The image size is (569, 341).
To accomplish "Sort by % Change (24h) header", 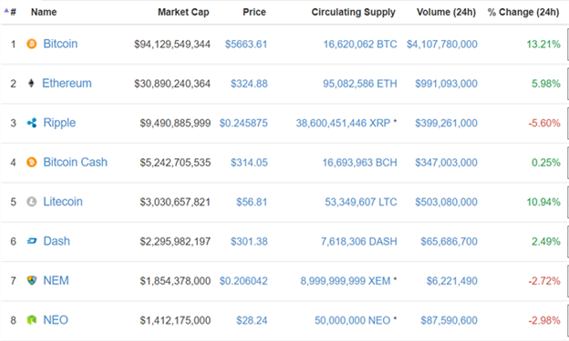I will (x=523, y=13).
